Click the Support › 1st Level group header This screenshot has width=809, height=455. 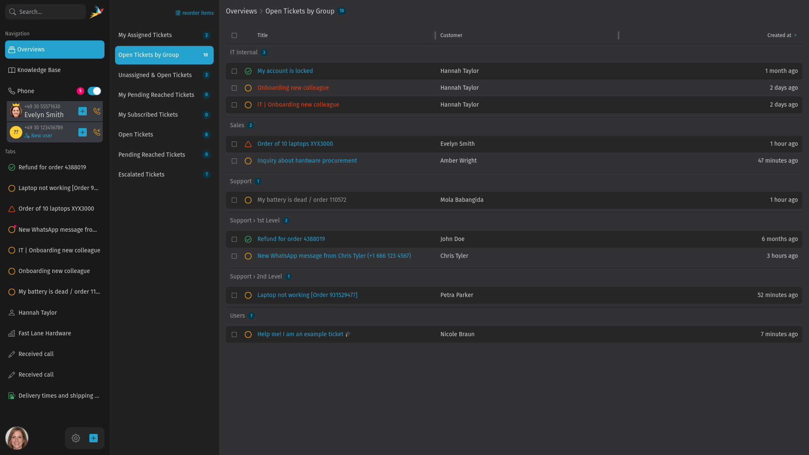tap(260, 220)
